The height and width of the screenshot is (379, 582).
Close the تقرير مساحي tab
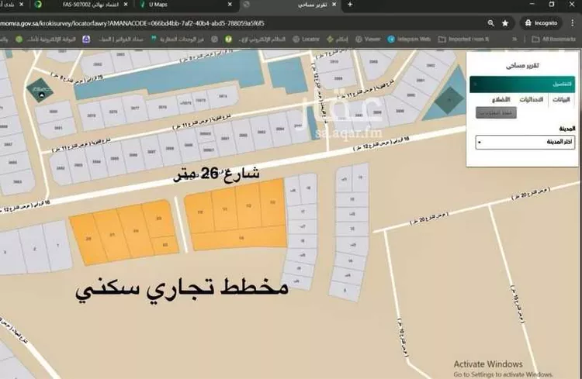coord(334,5)
